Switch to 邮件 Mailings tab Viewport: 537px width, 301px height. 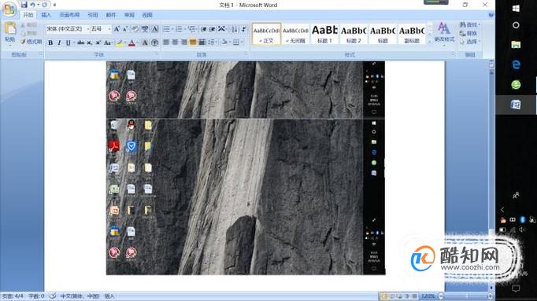[x=111, y=15]
